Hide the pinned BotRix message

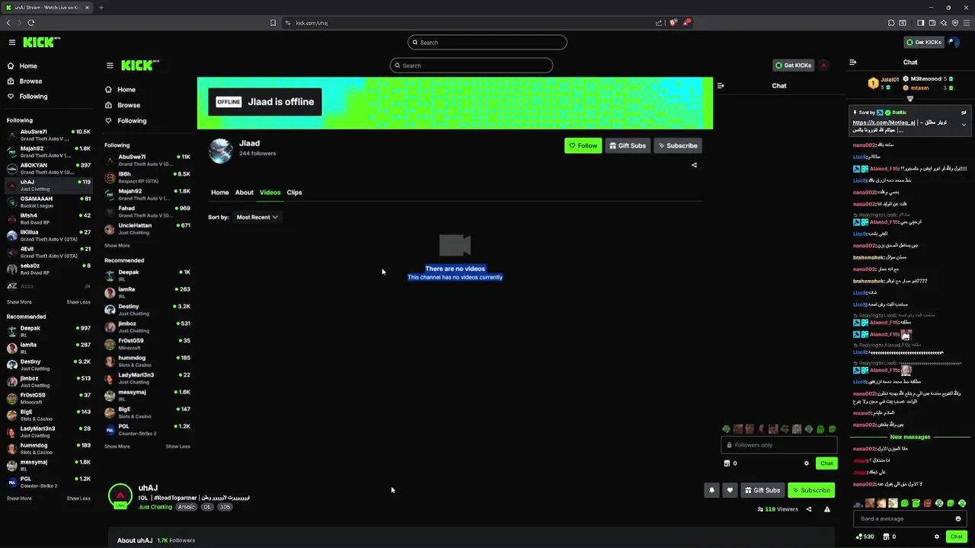964,113
